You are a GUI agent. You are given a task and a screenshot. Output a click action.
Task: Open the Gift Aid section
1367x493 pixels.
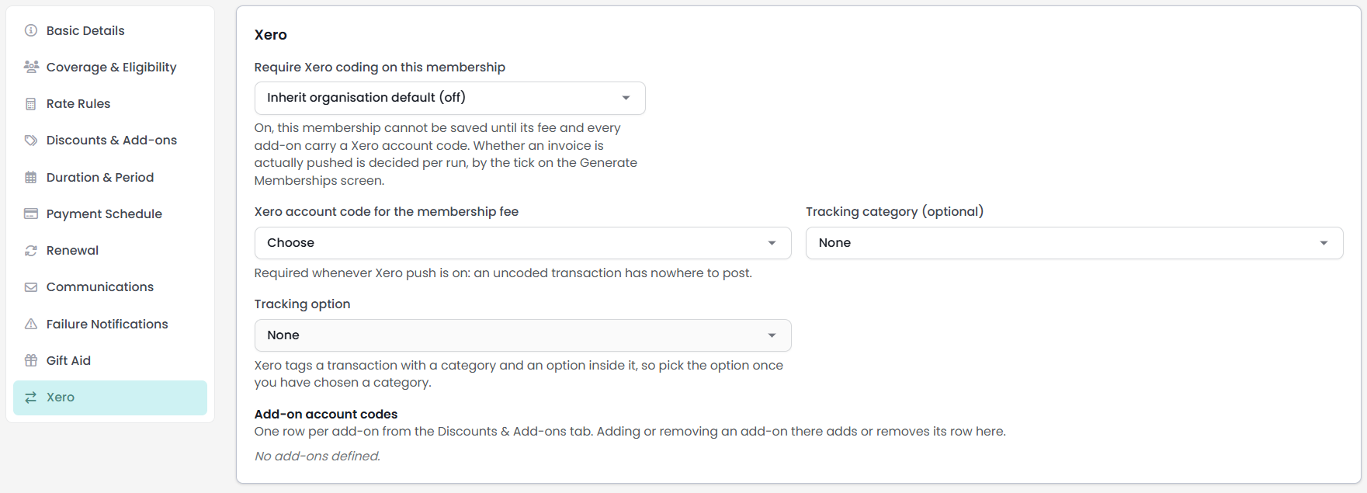click(110, 360)
